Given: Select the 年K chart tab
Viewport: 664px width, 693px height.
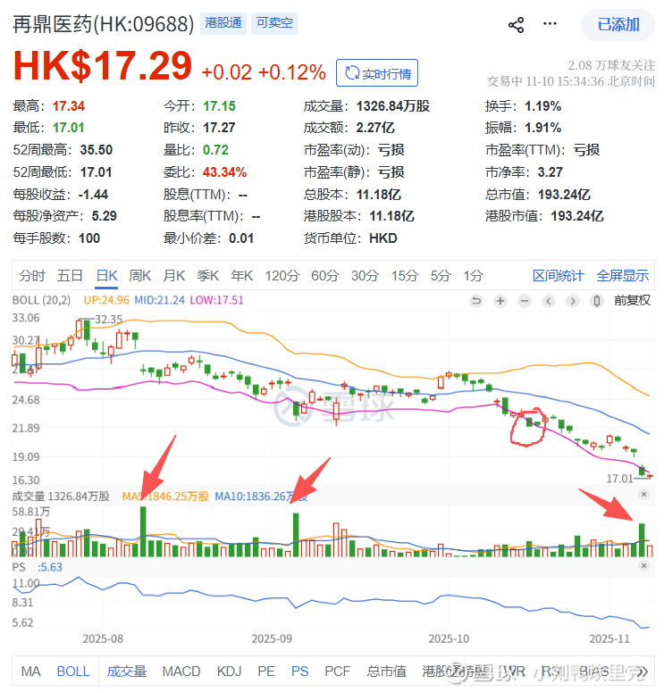Looking at the screenshot, I should pyautogui.click(x=241, y=276).
